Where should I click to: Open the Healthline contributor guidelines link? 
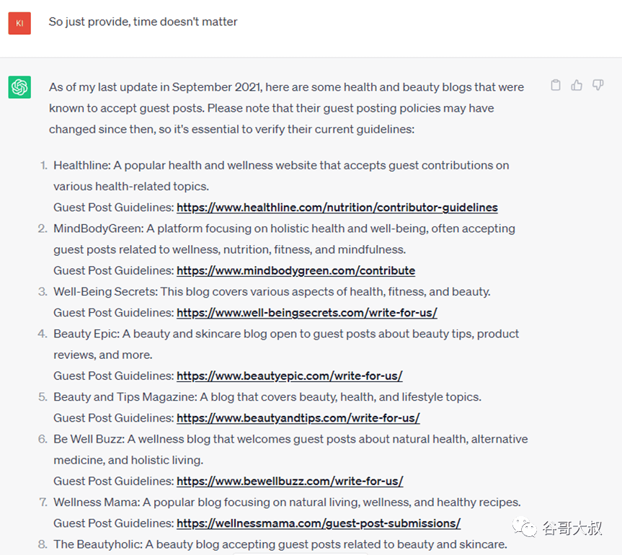click(337, 208)
